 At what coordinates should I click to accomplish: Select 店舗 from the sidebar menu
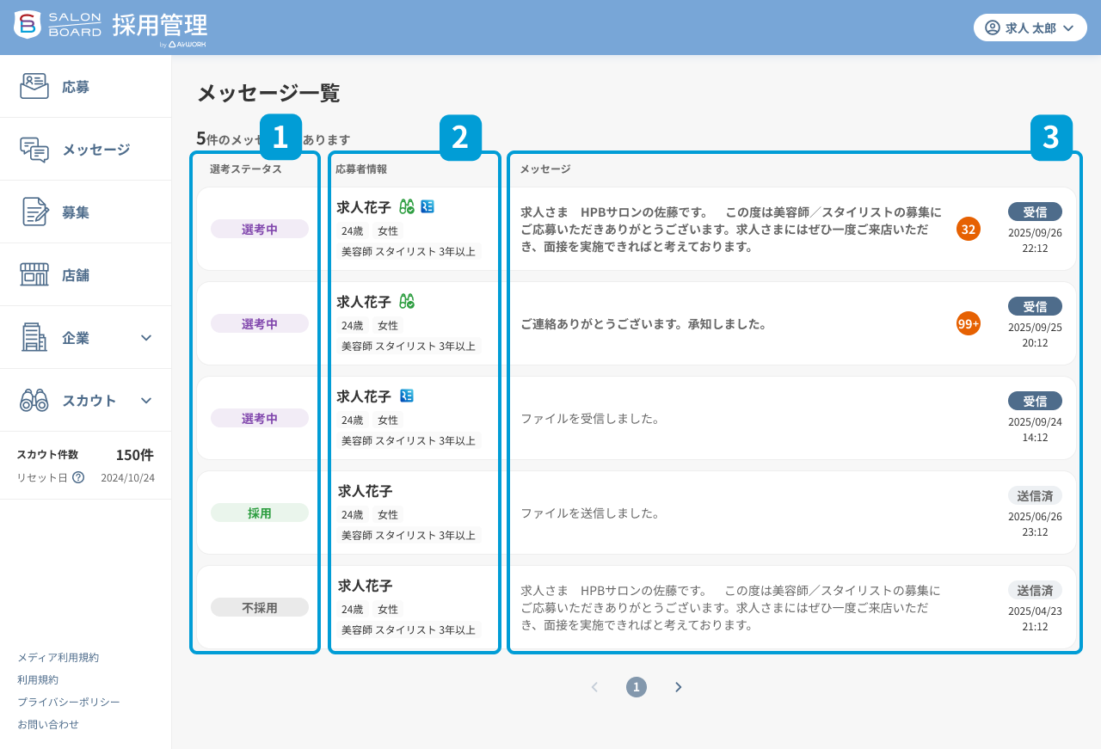tap(77, 274)
